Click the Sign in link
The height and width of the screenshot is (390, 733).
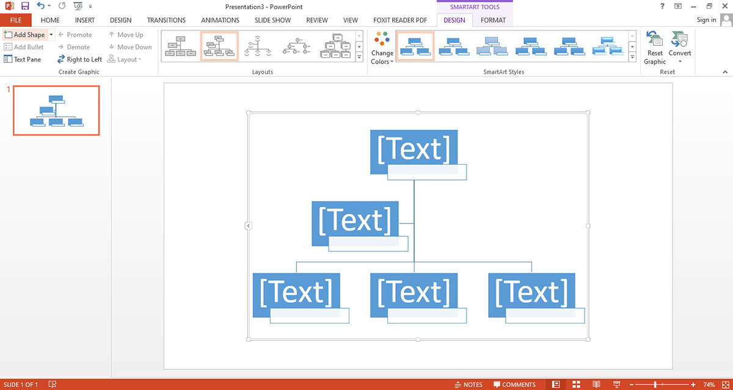point(706,20)
